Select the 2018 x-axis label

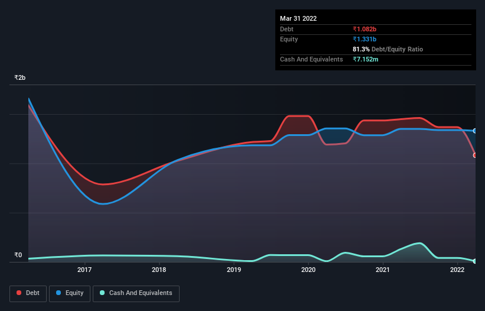click(x=159, y=270)
